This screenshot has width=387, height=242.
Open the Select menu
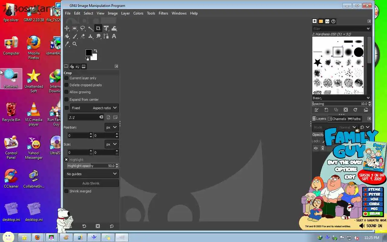88,13
